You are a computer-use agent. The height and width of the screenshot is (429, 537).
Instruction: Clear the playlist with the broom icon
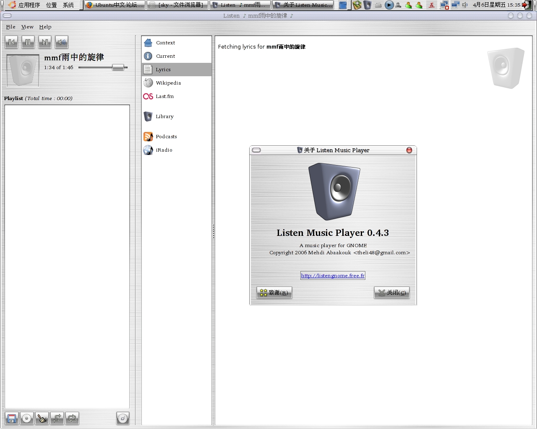coord(42,418)
